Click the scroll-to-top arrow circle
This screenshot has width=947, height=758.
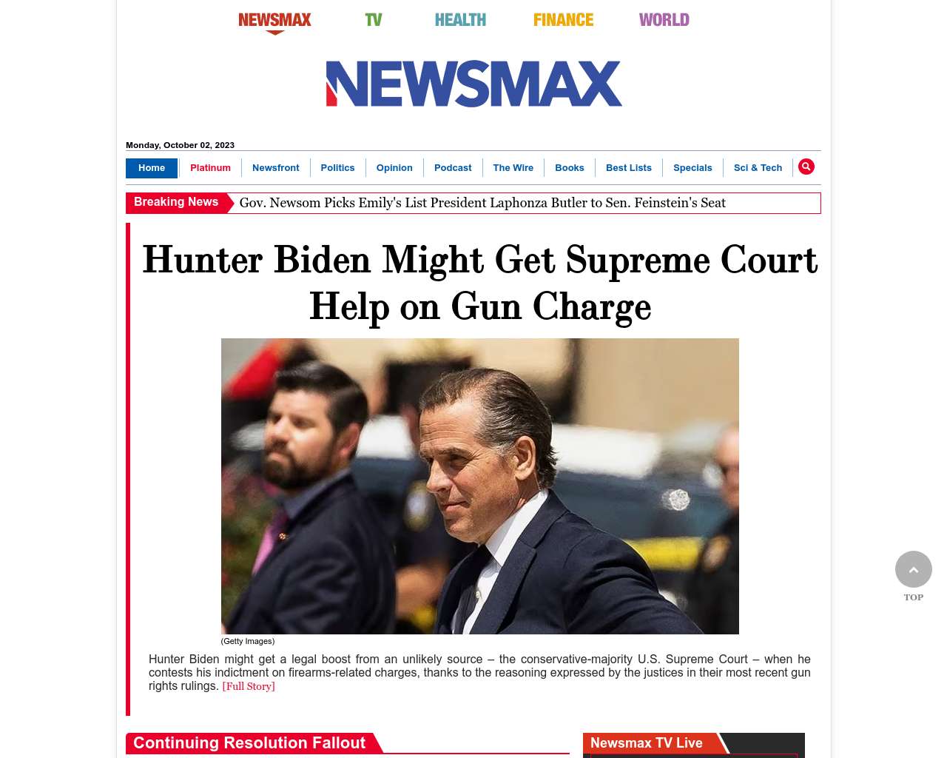point(914,569)
